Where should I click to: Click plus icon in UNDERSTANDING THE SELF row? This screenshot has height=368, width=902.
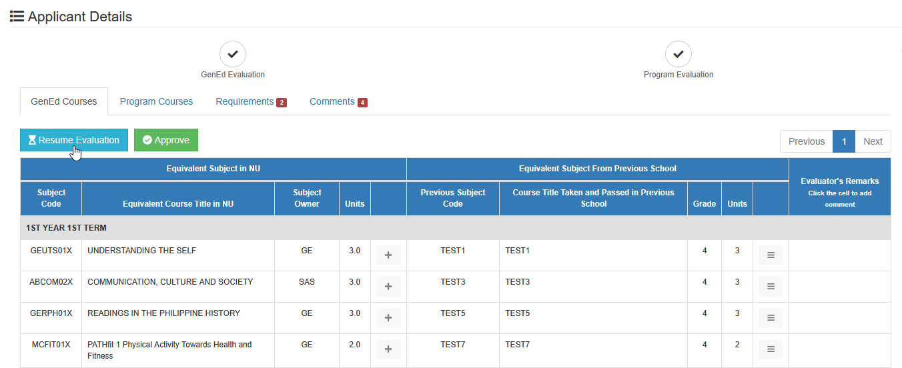pos(388,255)
